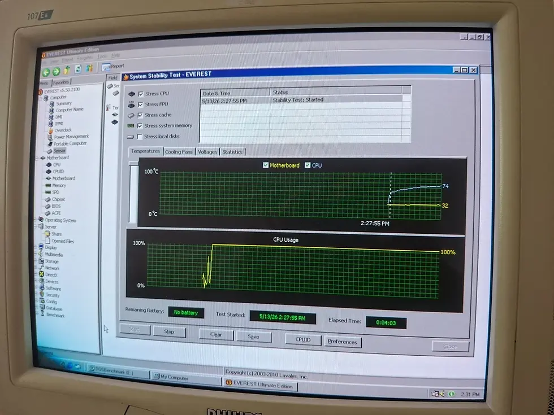The width and height of the screenshot is (554, 415).
Task: Go back with the green left arrow
Action: 46,72
